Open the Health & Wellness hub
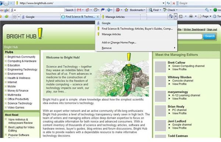This screenshot has width=221, height=142. click(19, 78)
